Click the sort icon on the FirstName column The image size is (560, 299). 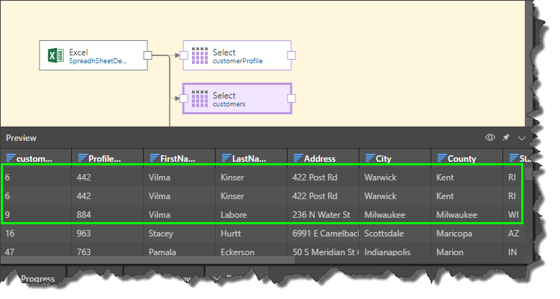154,158
